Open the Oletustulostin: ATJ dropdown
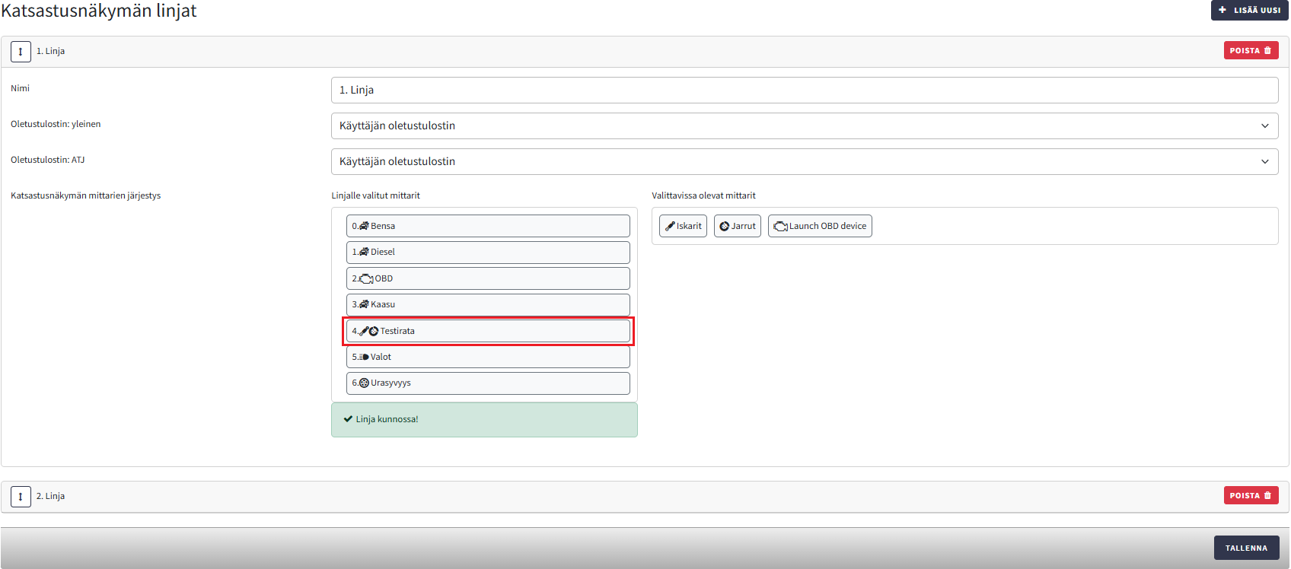This screenshot has height=569, width=1291. tap(804, 161)
